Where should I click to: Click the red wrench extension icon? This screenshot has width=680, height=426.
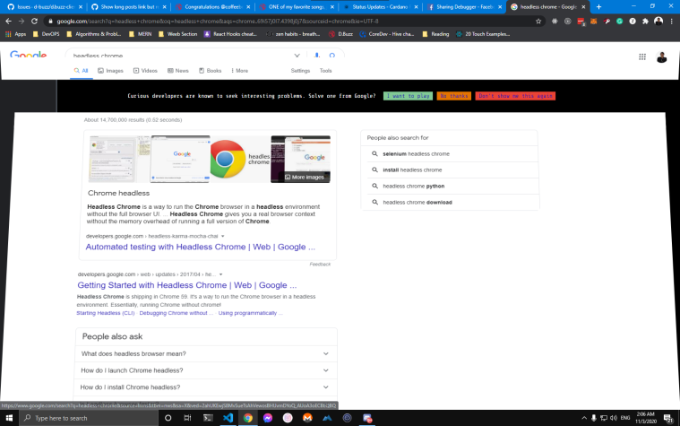click(607, 21)
